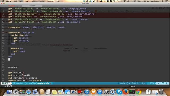Open iTerm terminal icon in dock

tap(132, 92)
